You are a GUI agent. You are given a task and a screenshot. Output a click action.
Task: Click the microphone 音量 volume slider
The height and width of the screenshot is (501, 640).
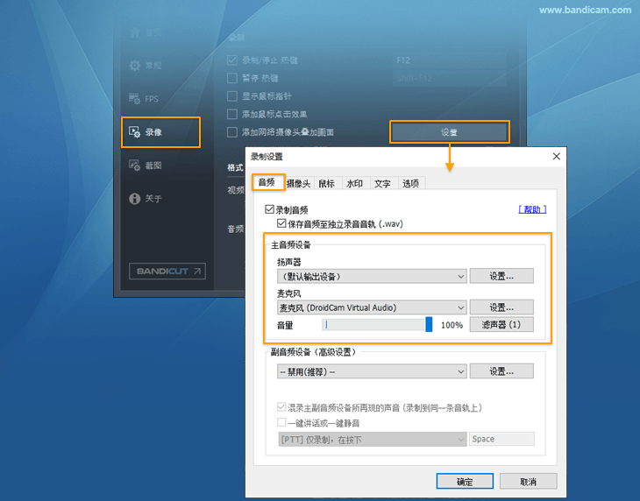coord(377,325)
